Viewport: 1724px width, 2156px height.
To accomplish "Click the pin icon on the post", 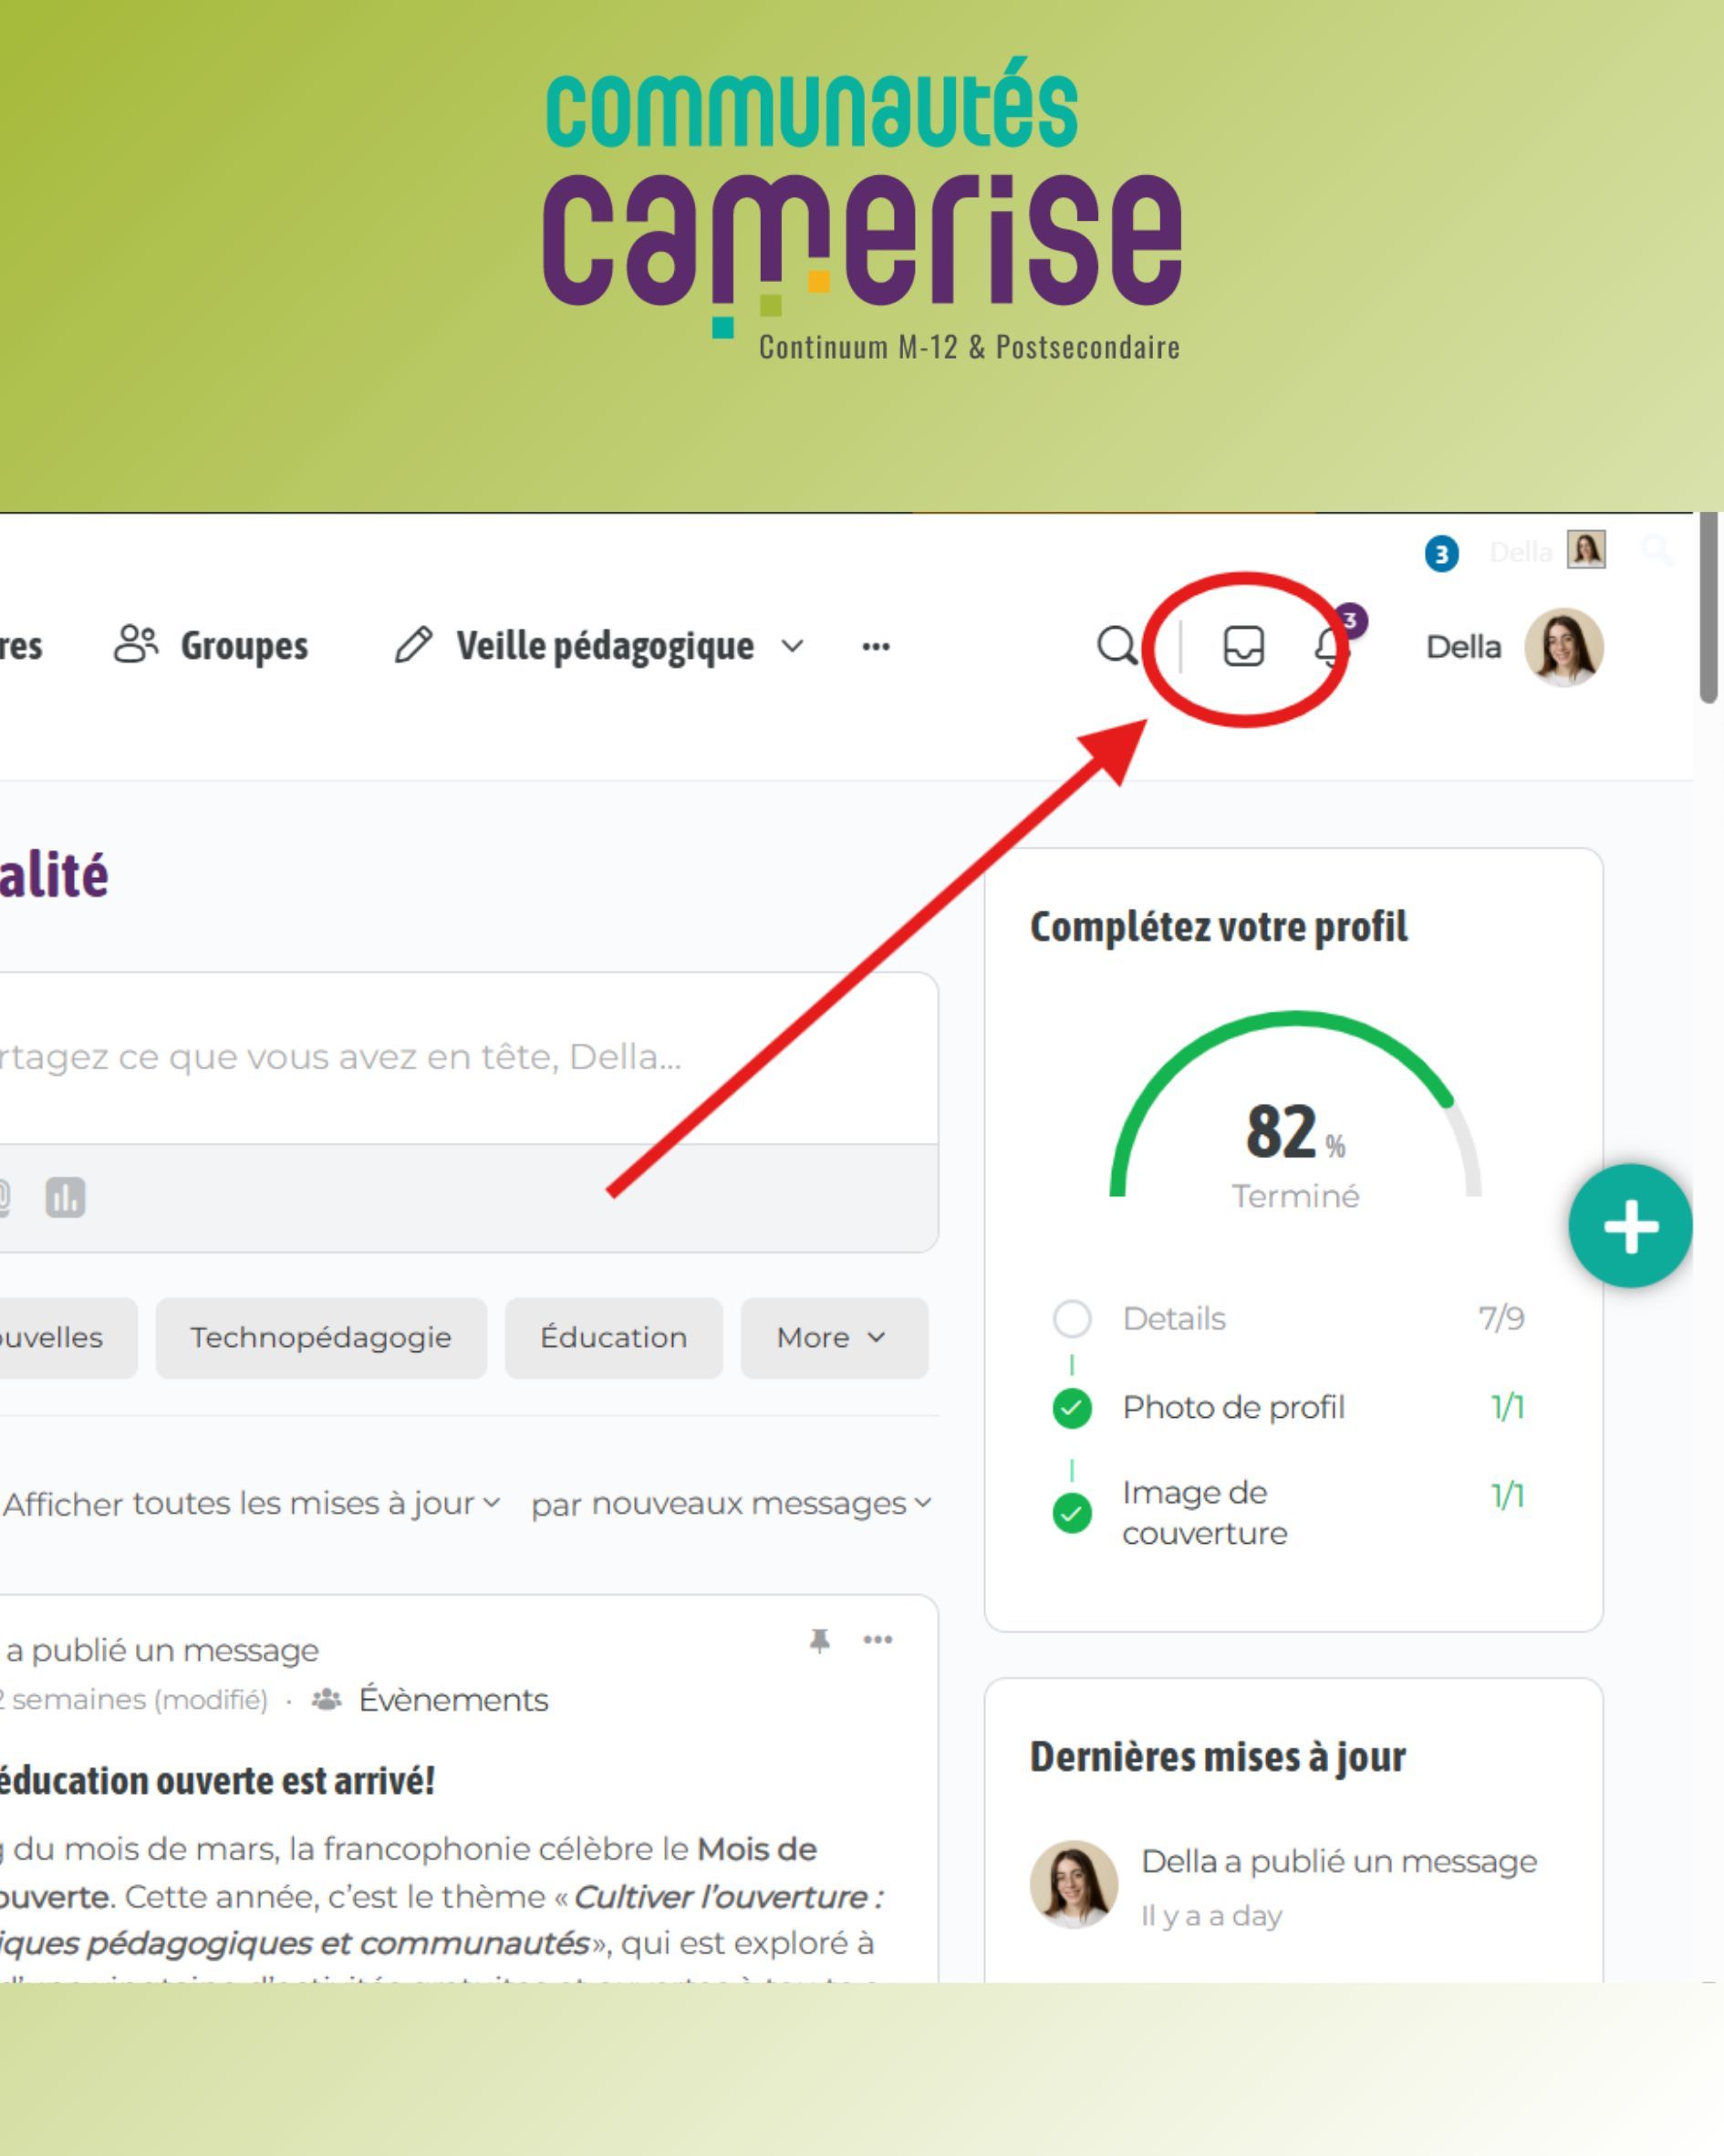I will pyautogui.click(x=820, y=1640).
